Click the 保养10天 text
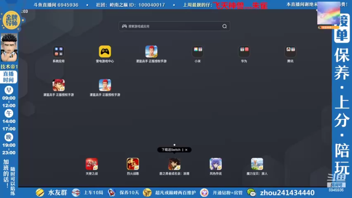This screenshot has height=198, width=352. 129,193
